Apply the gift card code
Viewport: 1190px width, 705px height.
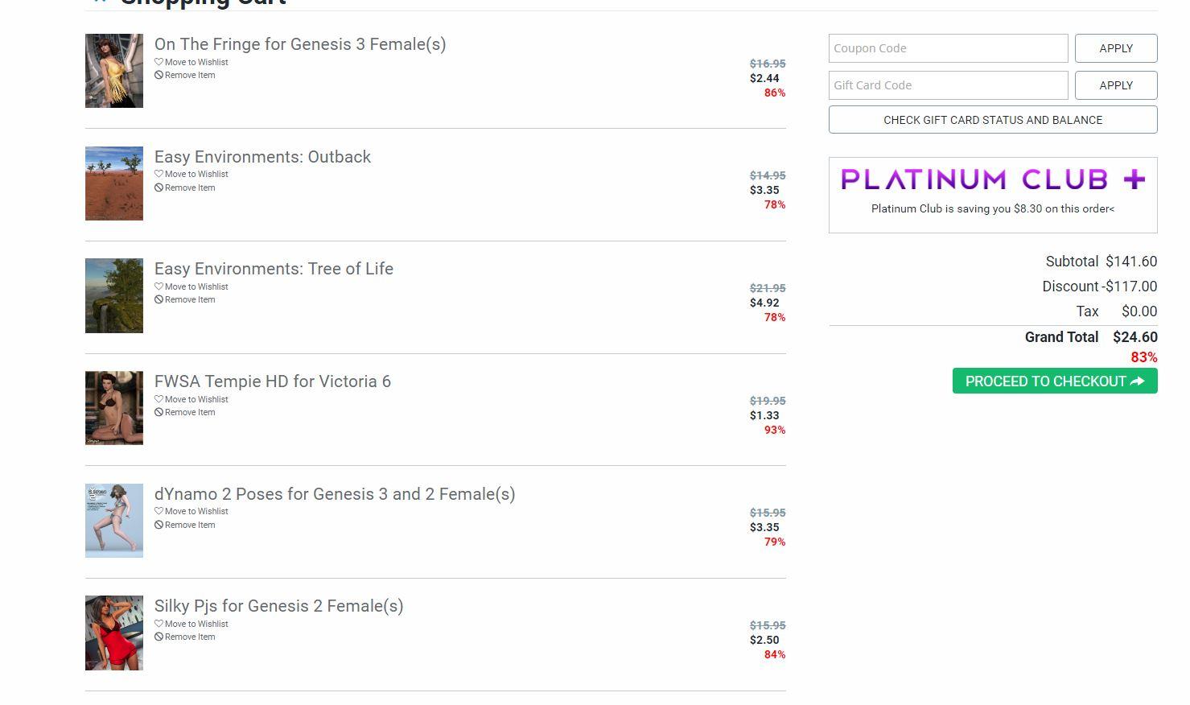pos(1116,85)
